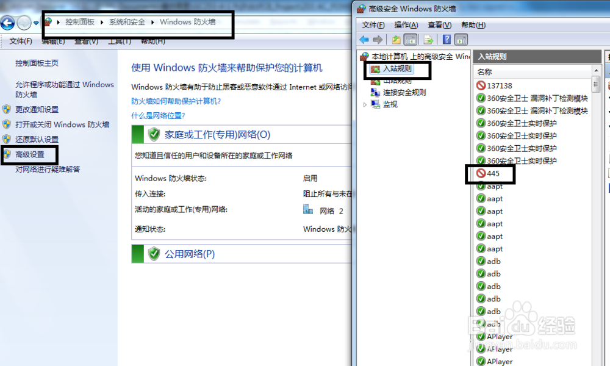Viewport: 610px width, 366px height.
Task: Click the firewall icon in the address bar
Action: [x=48, y=22]
